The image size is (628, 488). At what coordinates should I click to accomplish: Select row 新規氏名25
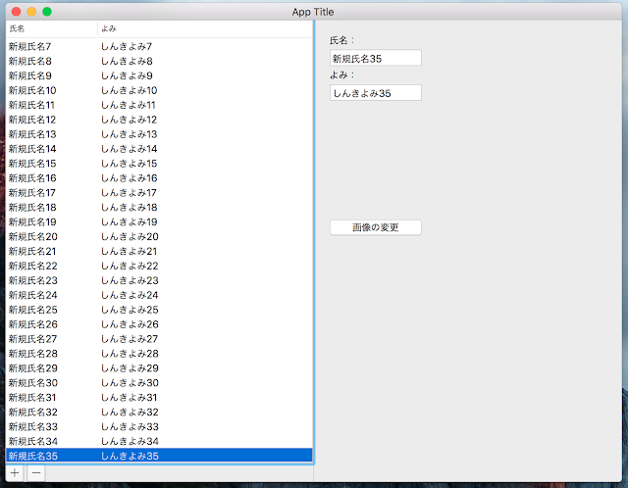[159, 310]
